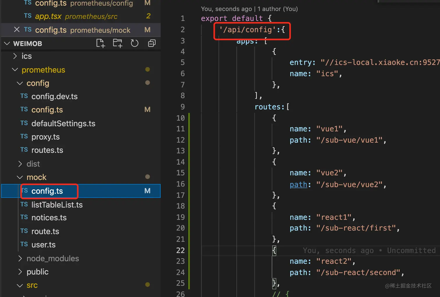
Task: Click the TS icon beside defaultSettings.ts
Action: point(24,123)
